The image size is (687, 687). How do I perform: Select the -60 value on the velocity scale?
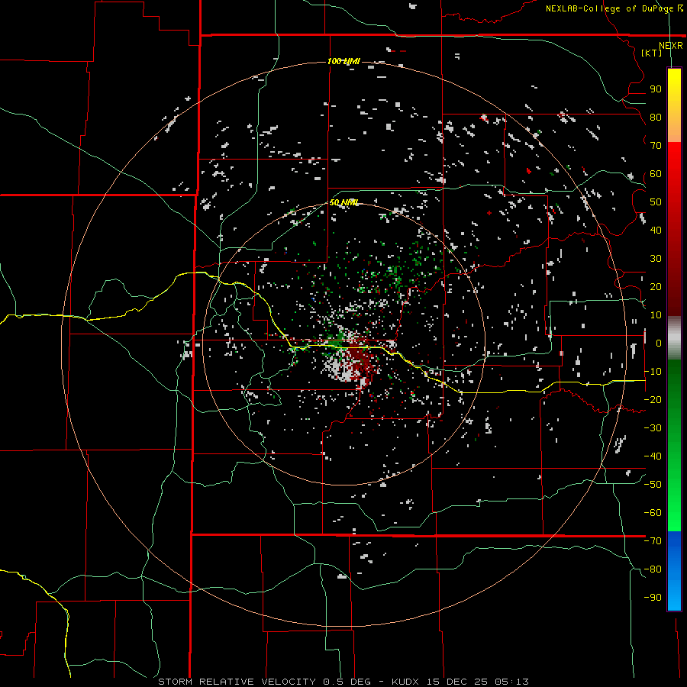pos(653,513)
